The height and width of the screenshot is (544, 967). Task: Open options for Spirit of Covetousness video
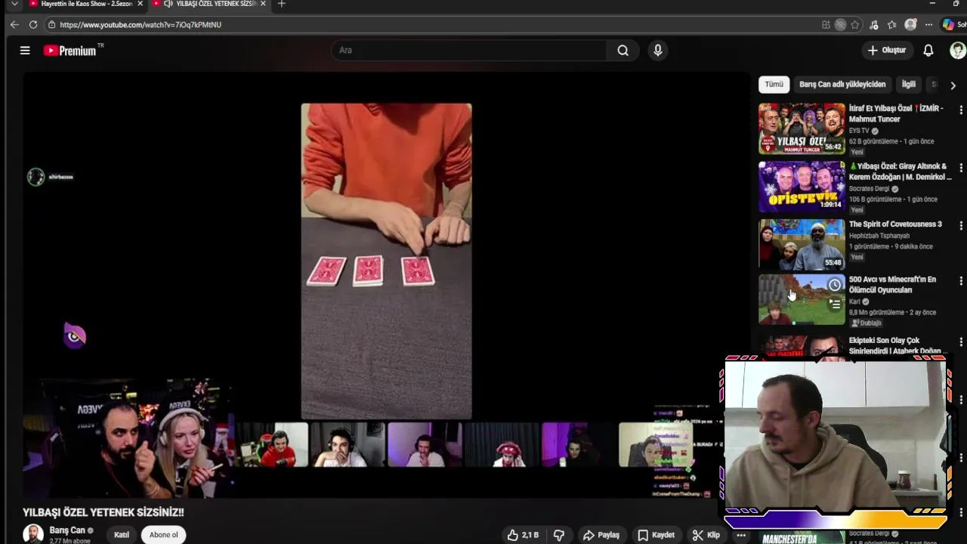(961, 225)
